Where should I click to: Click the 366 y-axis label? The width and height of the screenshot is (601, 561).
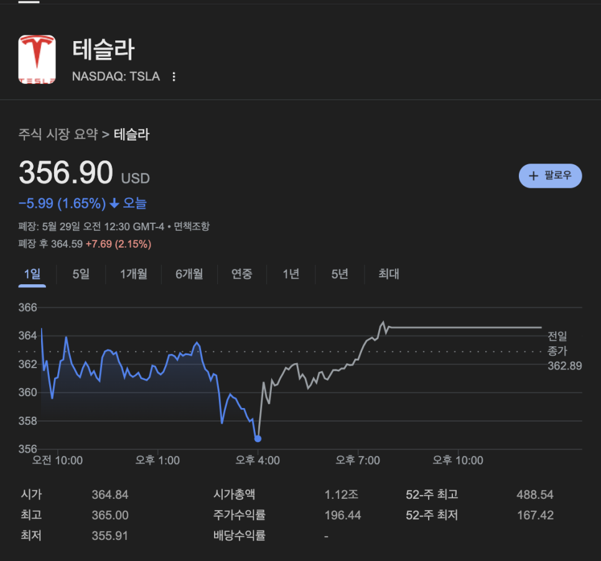pos(27,307)
